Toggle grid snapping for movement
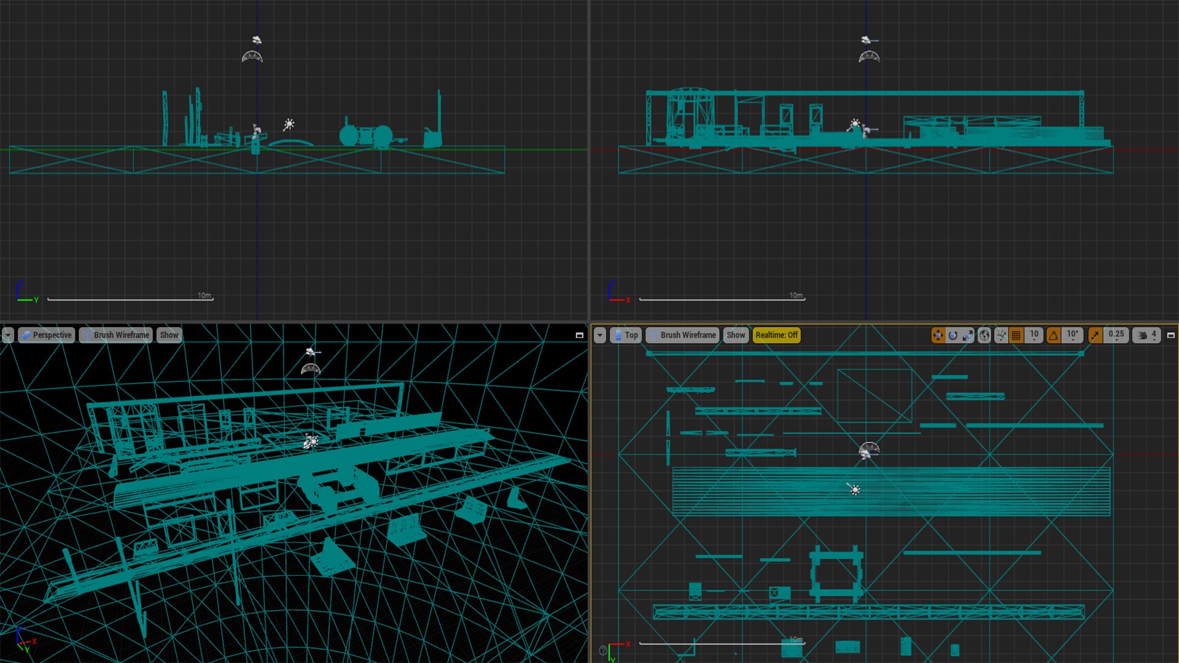 coord(1016,335)
